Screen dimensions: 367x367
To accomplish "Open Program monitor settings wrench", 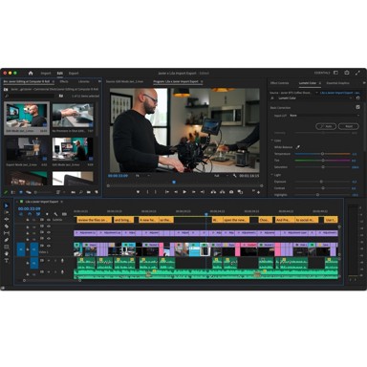I will (x=235, y=176).
